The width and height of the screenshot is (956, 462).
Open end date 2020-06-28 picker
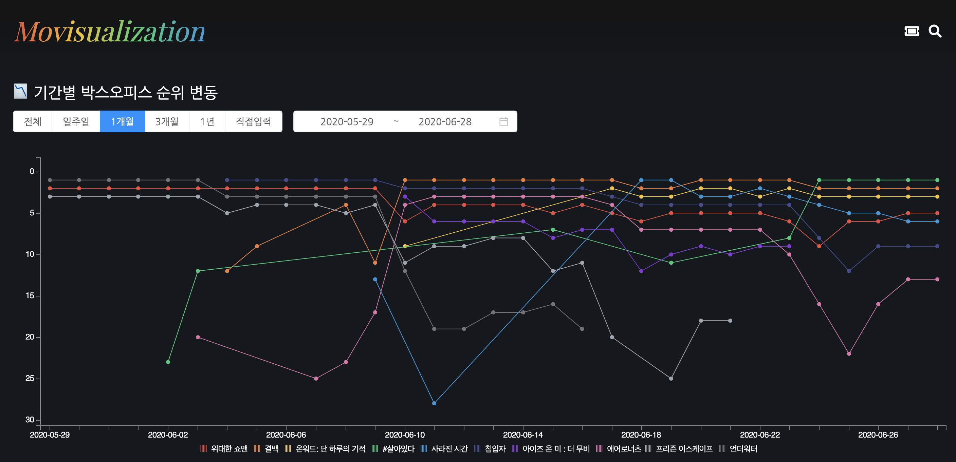(x=445, y=122)
